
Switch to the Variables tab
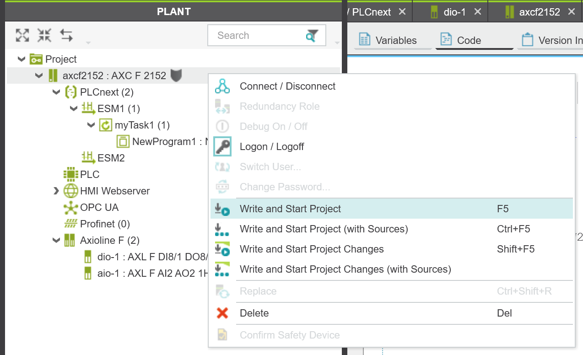click(x=394, y=40)
